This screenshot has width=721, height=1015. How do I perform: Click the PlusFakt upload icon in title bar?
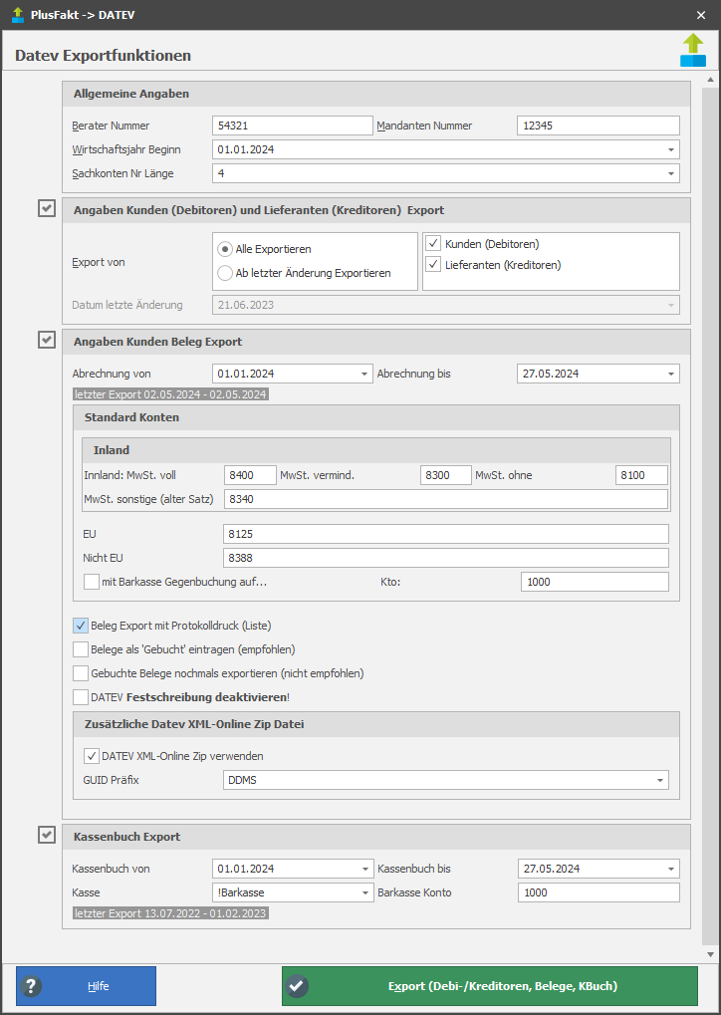click(18, 14)
